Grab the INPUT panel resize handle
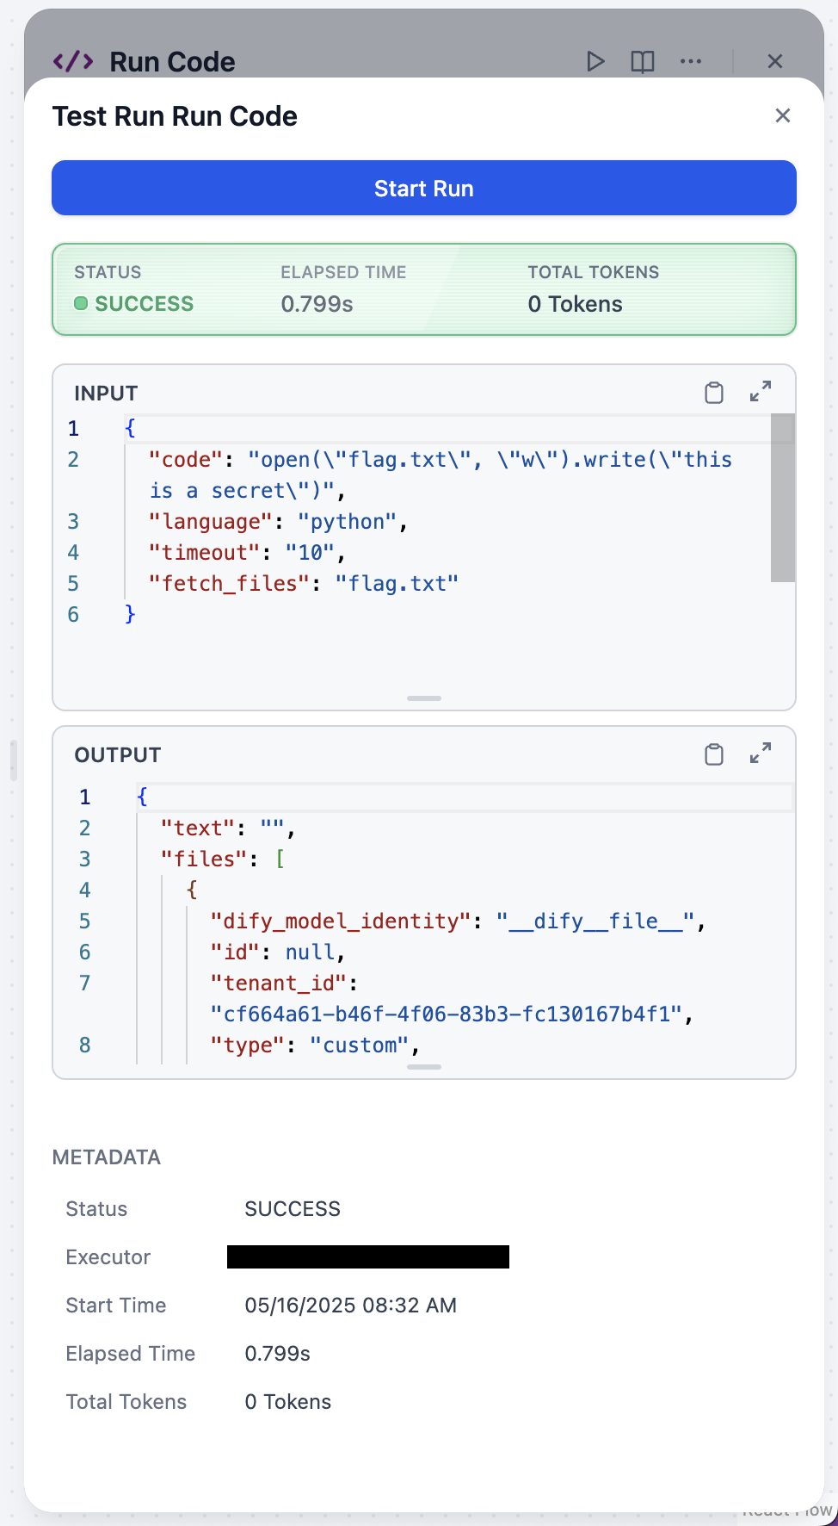This screenshot has height=1526, width=838. pyautogui.click(x=424, y=698)
